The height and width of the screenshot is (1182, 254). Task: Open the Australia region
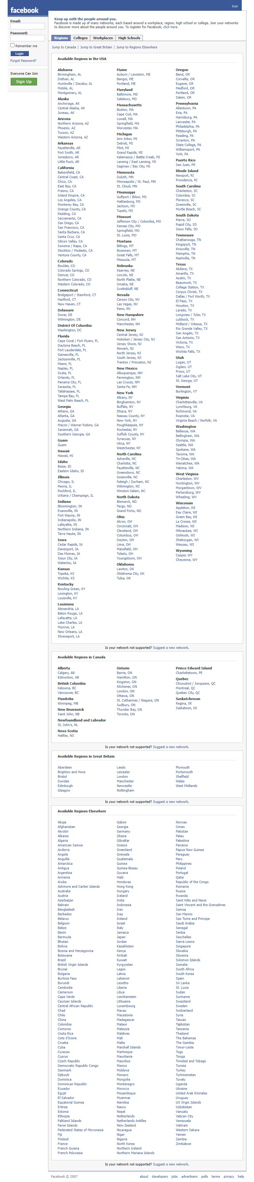(64, 891)
